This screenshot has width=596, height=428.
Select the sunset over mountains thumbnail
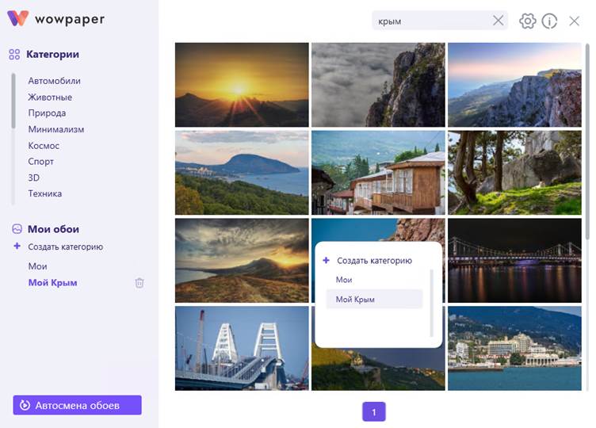[x=242, y=85]
